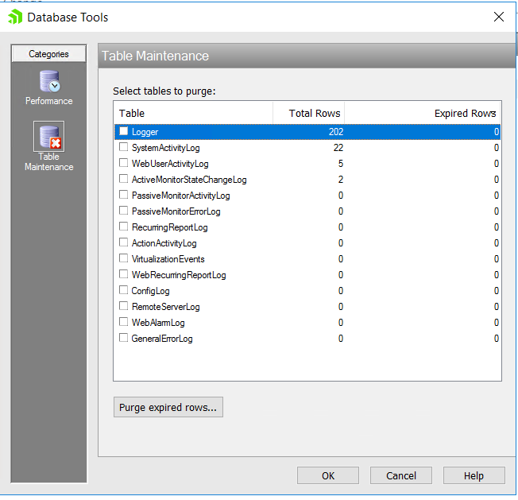
Task: Sort by the Total Rows column header
Action: [x=308, y=113]
